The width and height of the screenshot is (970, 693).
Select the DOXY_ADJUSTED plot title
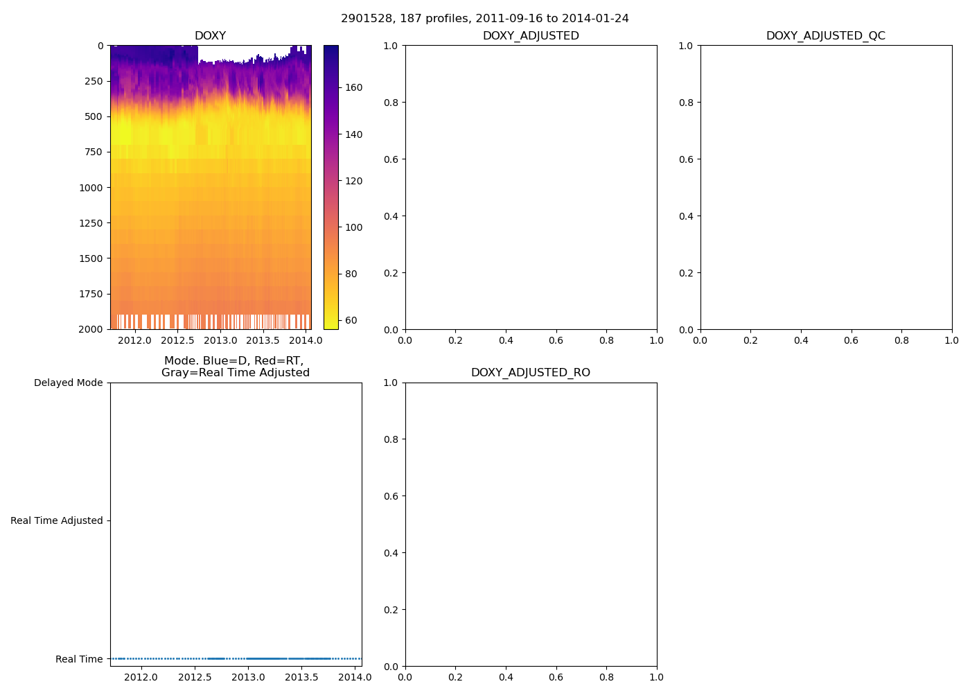coord(531,36)
